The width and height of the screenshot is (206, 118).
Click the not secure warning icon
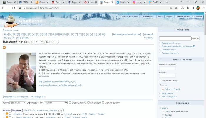(x=20, y=8)
